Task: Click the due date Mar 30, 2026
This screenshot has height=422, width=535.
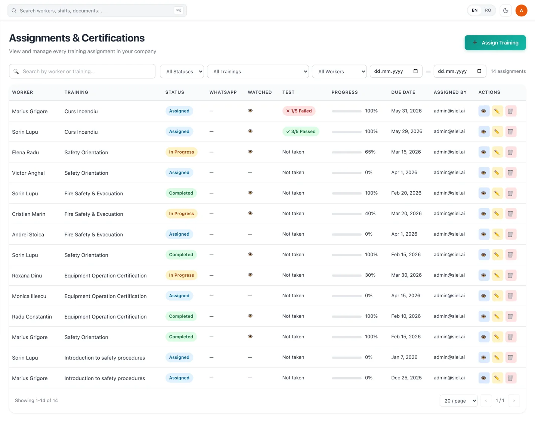Action: click(406, 275)
